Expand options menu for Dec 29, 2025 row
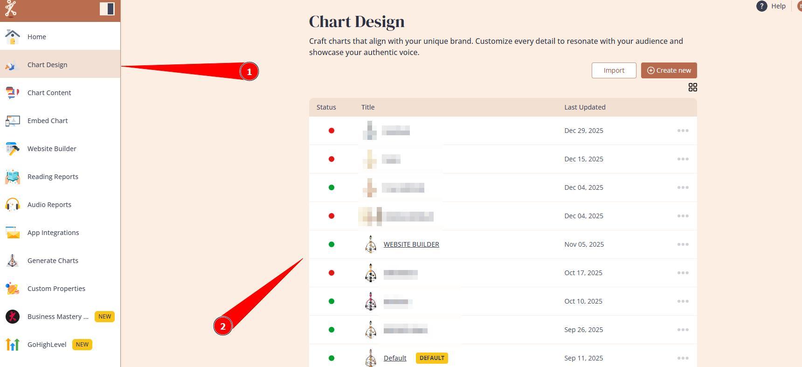This screenshot has height=367, width=802. point(683,131)
